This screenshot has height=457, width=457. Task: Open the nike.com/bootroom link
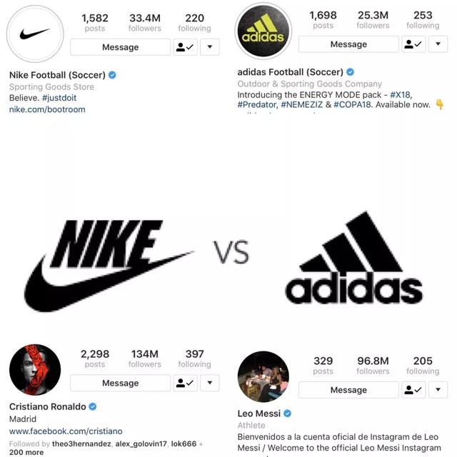[x=47, y=109]
